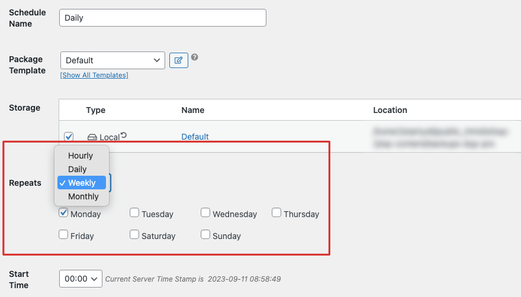Click the Location column header
The image size is (521, 297).
click(x=390, y=110)
